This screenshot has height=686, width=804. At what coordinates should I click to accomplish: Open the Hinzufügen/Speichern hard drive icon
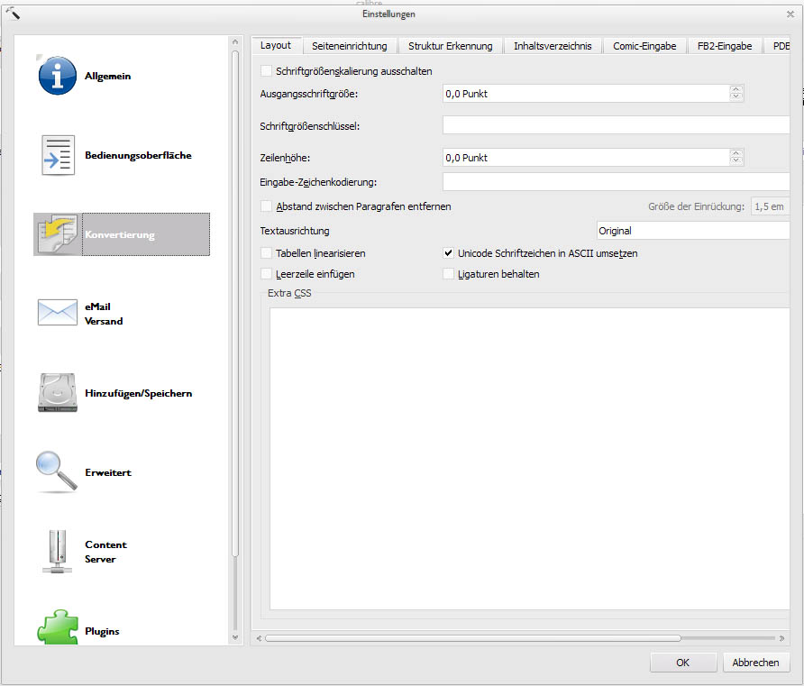(58, 393)
